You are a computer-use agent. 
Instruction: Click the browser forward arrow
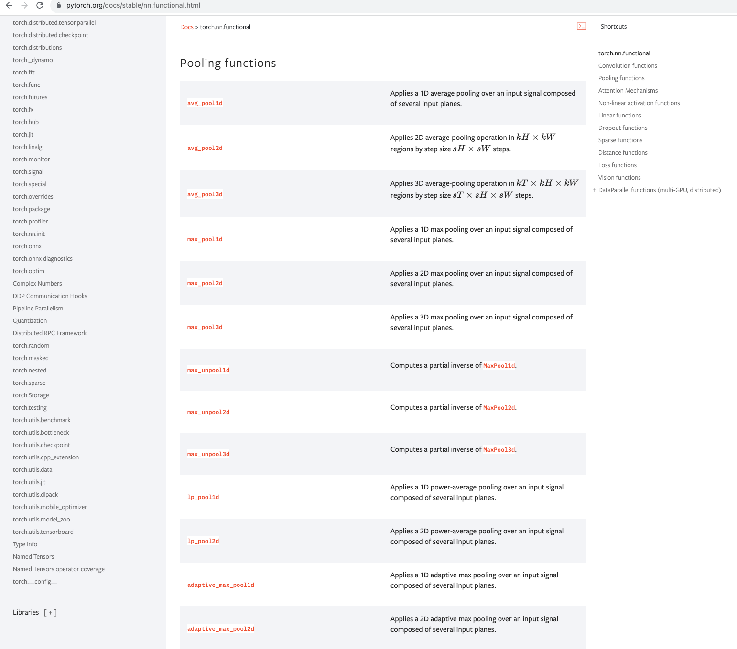(24, 5)
